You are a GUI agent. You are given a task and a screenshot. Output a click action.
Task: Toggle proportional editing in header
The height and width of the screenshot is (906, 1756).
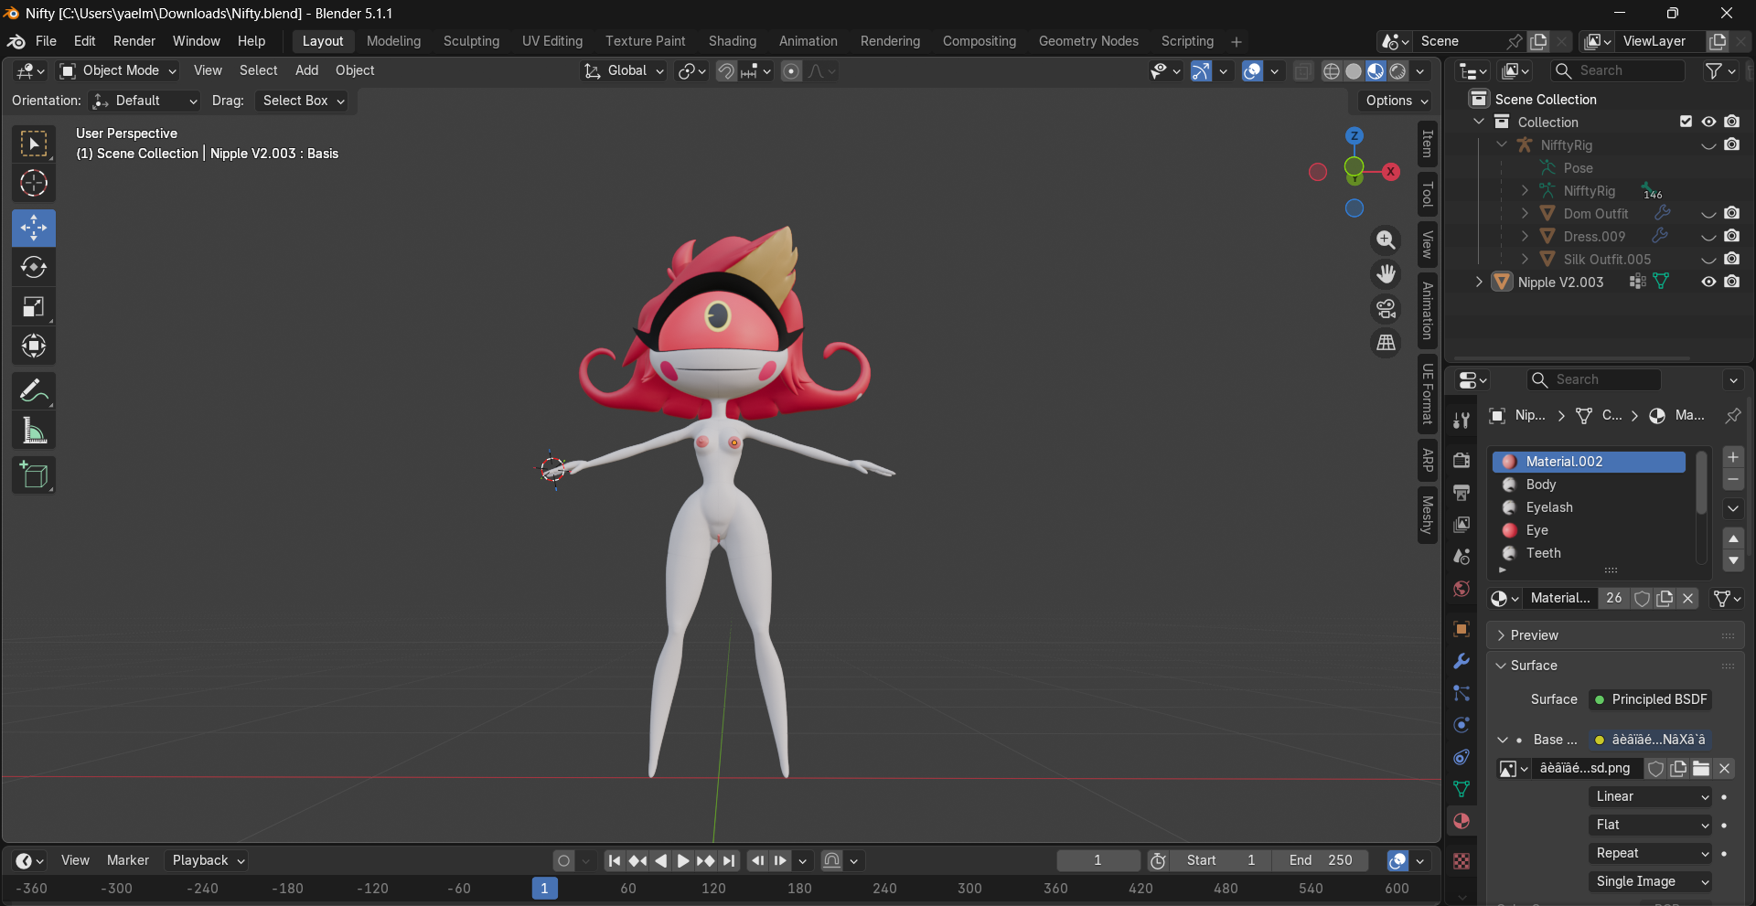(x=791, y=71)
